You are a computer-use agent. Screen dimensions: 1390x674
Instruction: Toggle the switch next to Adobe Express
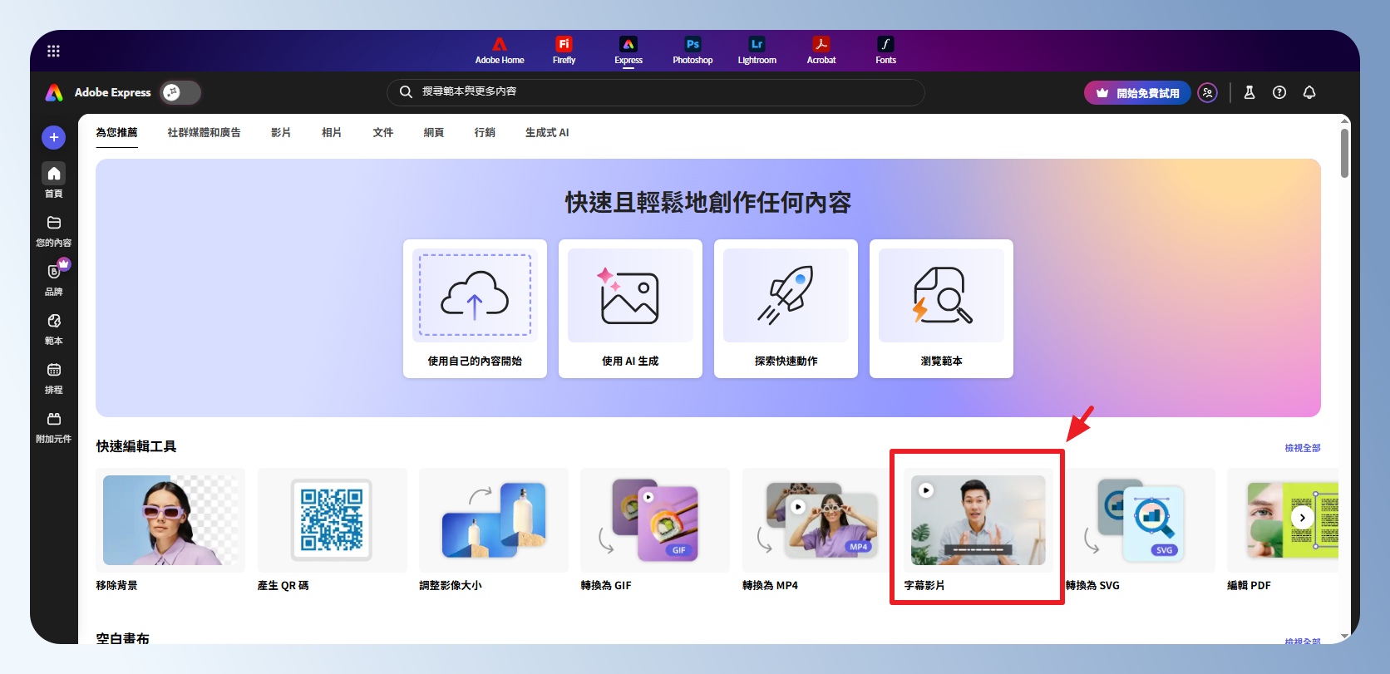point(180,92)
